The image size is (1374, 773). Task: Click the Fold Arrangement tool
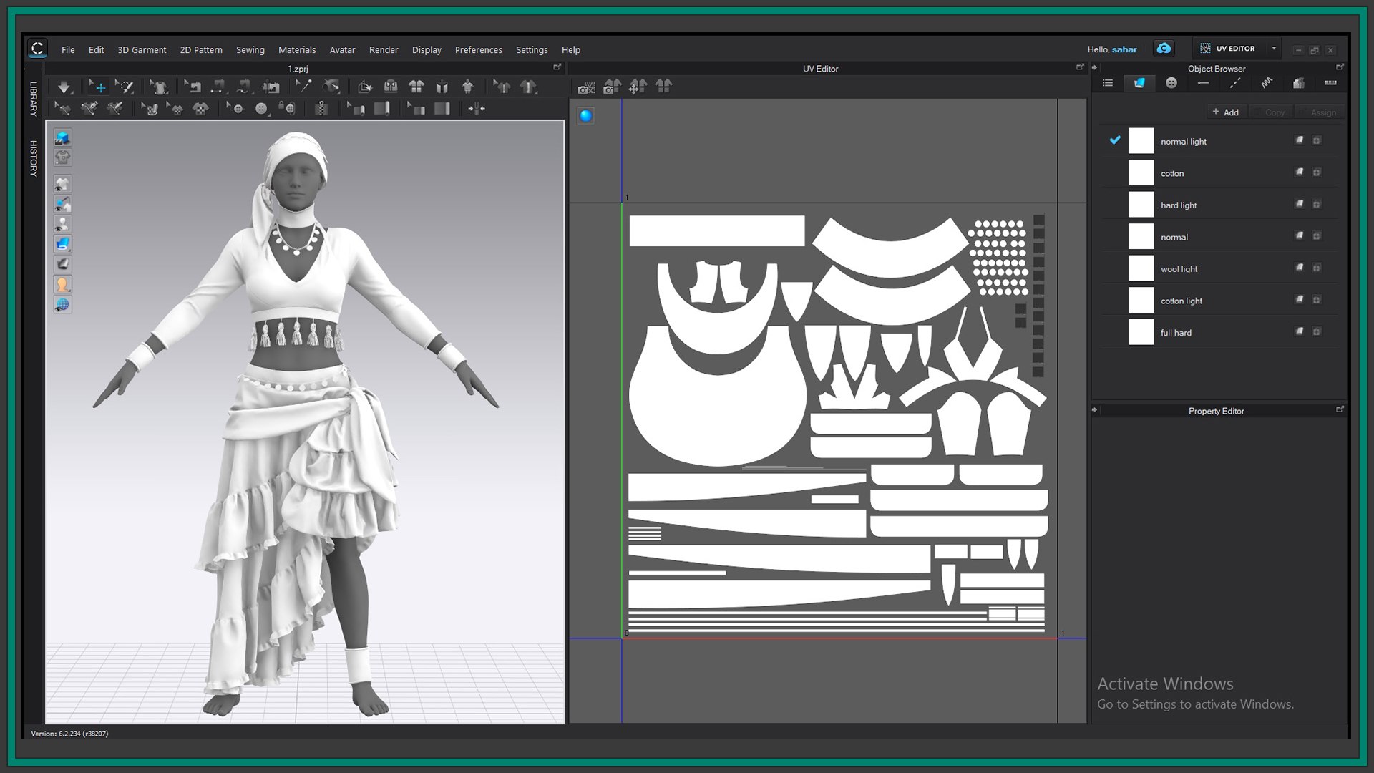point(365,87)
